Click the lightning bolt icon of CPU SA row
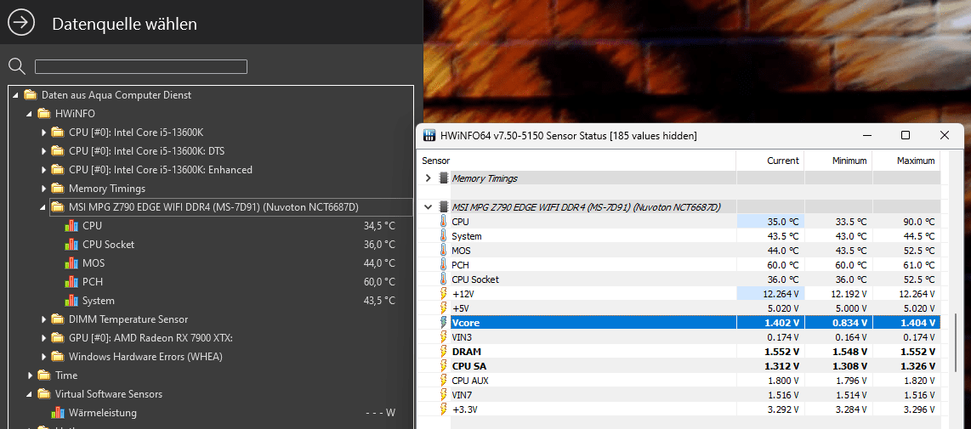This screenshot has height=429, width=971. [x=443, y=366]
